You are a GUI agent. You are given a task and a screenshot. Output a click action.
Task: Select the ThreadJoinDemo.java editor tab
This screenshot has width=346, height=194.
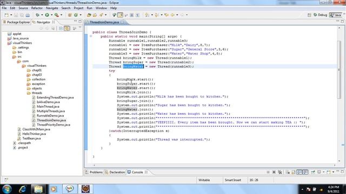click(104, 22)
